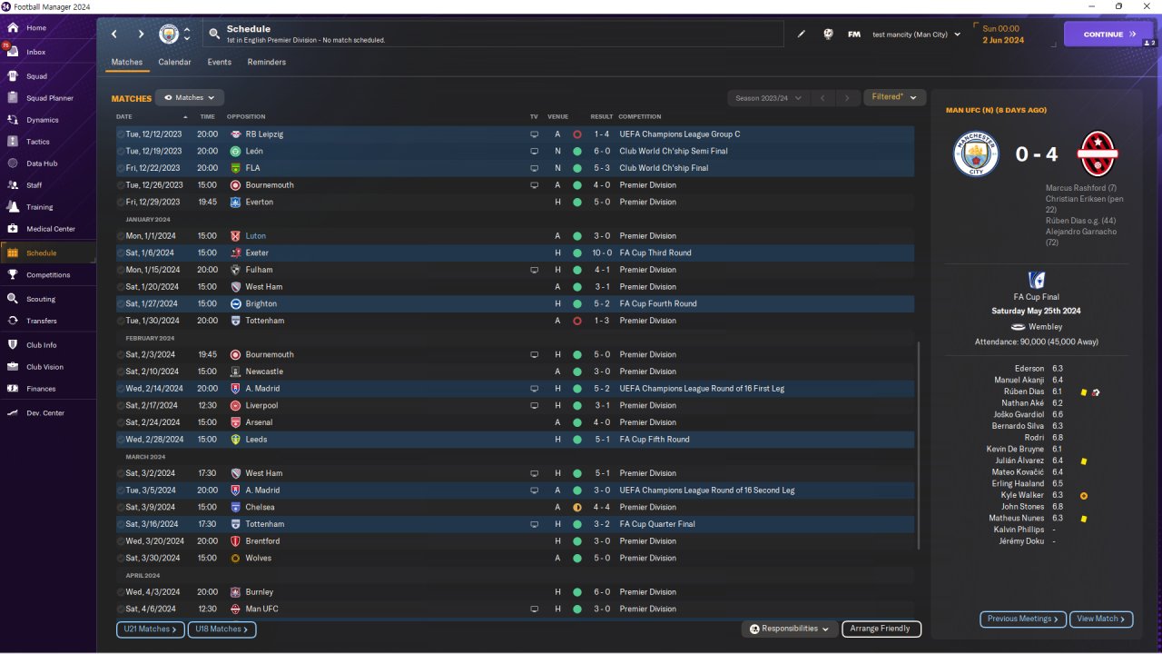
Task: Open U18 Matches
Action: click(x=222, y=629)
